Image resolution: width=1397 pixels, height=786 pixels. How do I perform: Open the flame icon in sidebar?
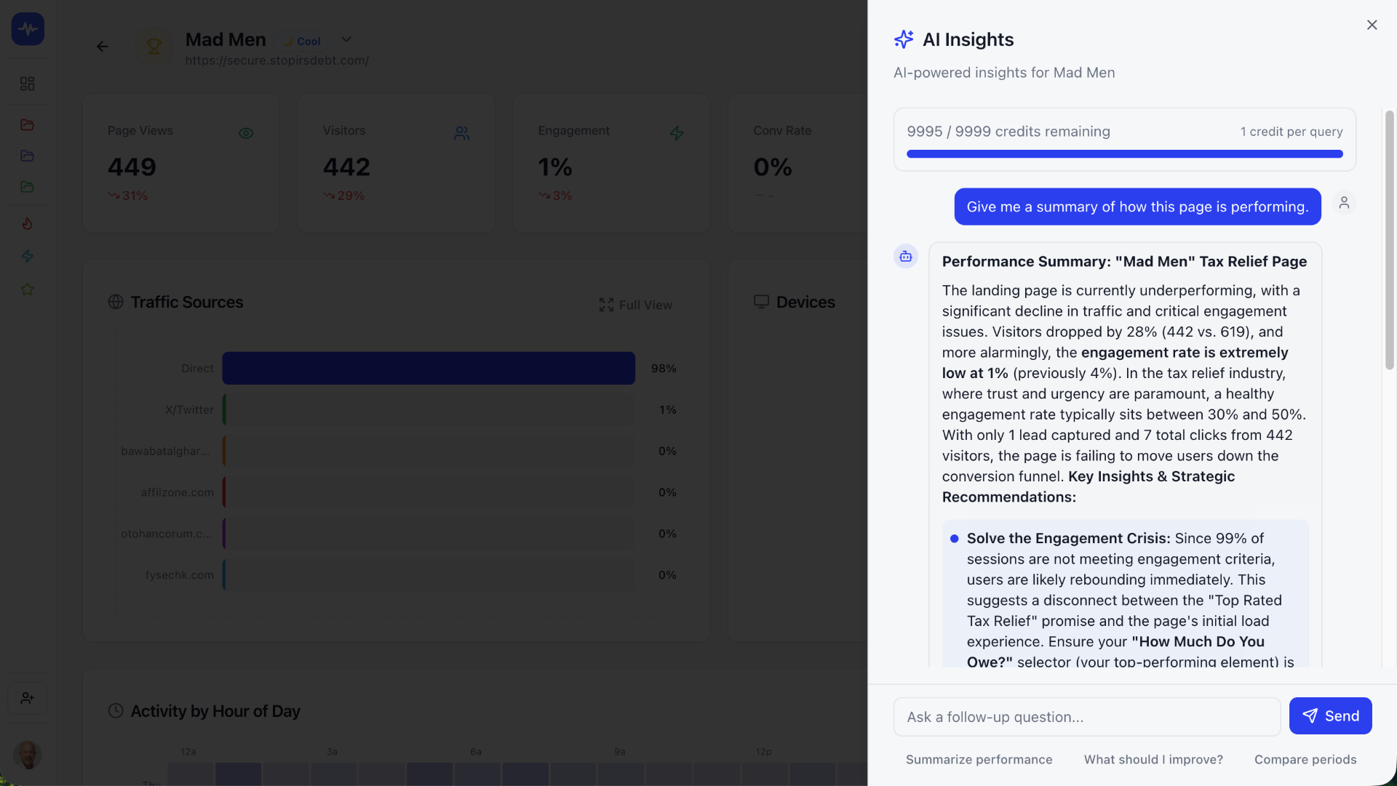coord(28,223)
